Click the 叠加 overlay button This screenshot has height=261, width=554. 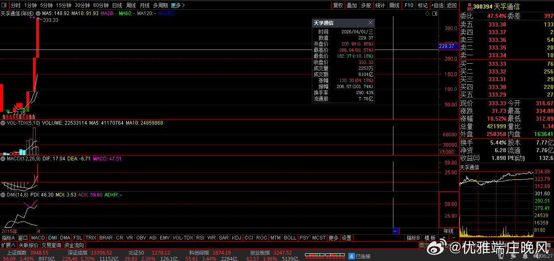(x=352, y=5)
